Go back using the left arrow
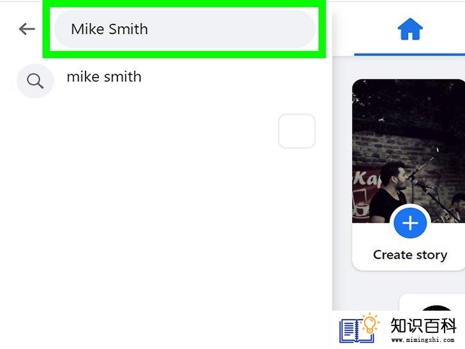 click(x=27, y=29)
